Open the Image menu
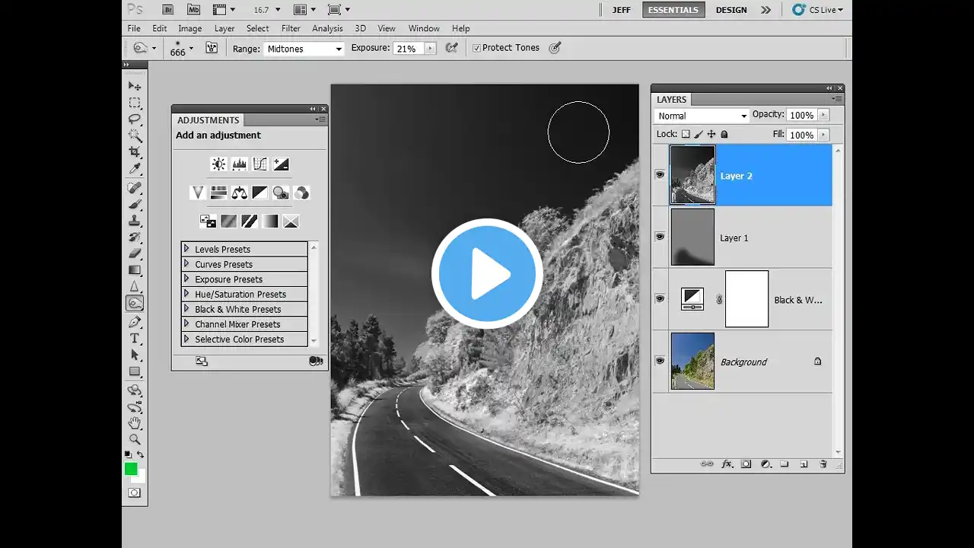Image resolution: width=974 pixels, height=548 pixels. [189, 28]
